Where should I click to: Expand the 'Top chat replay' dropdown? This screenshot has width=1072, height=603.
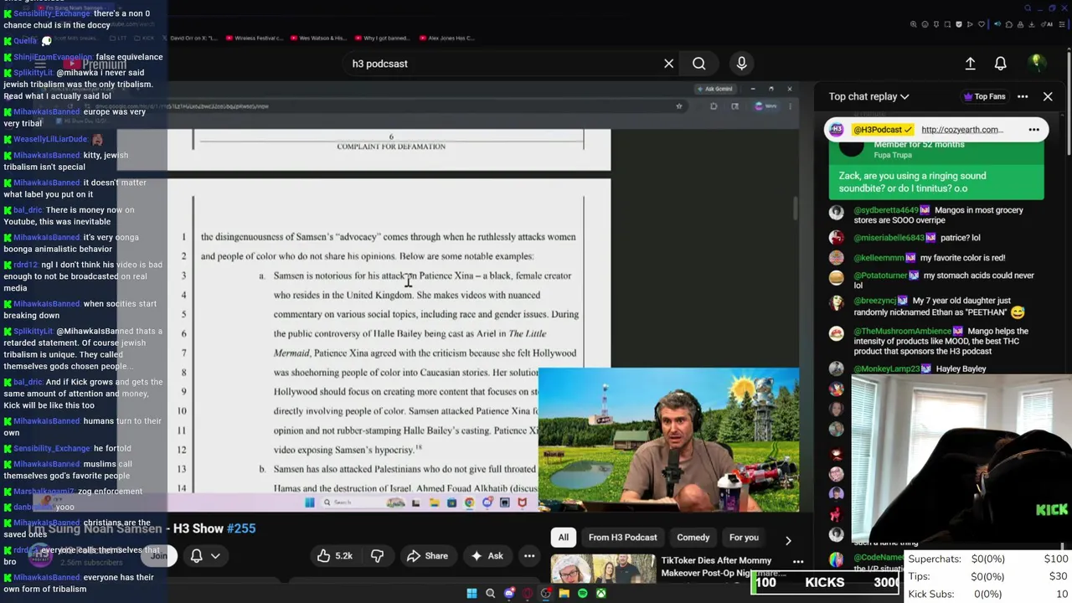[868, 96]
